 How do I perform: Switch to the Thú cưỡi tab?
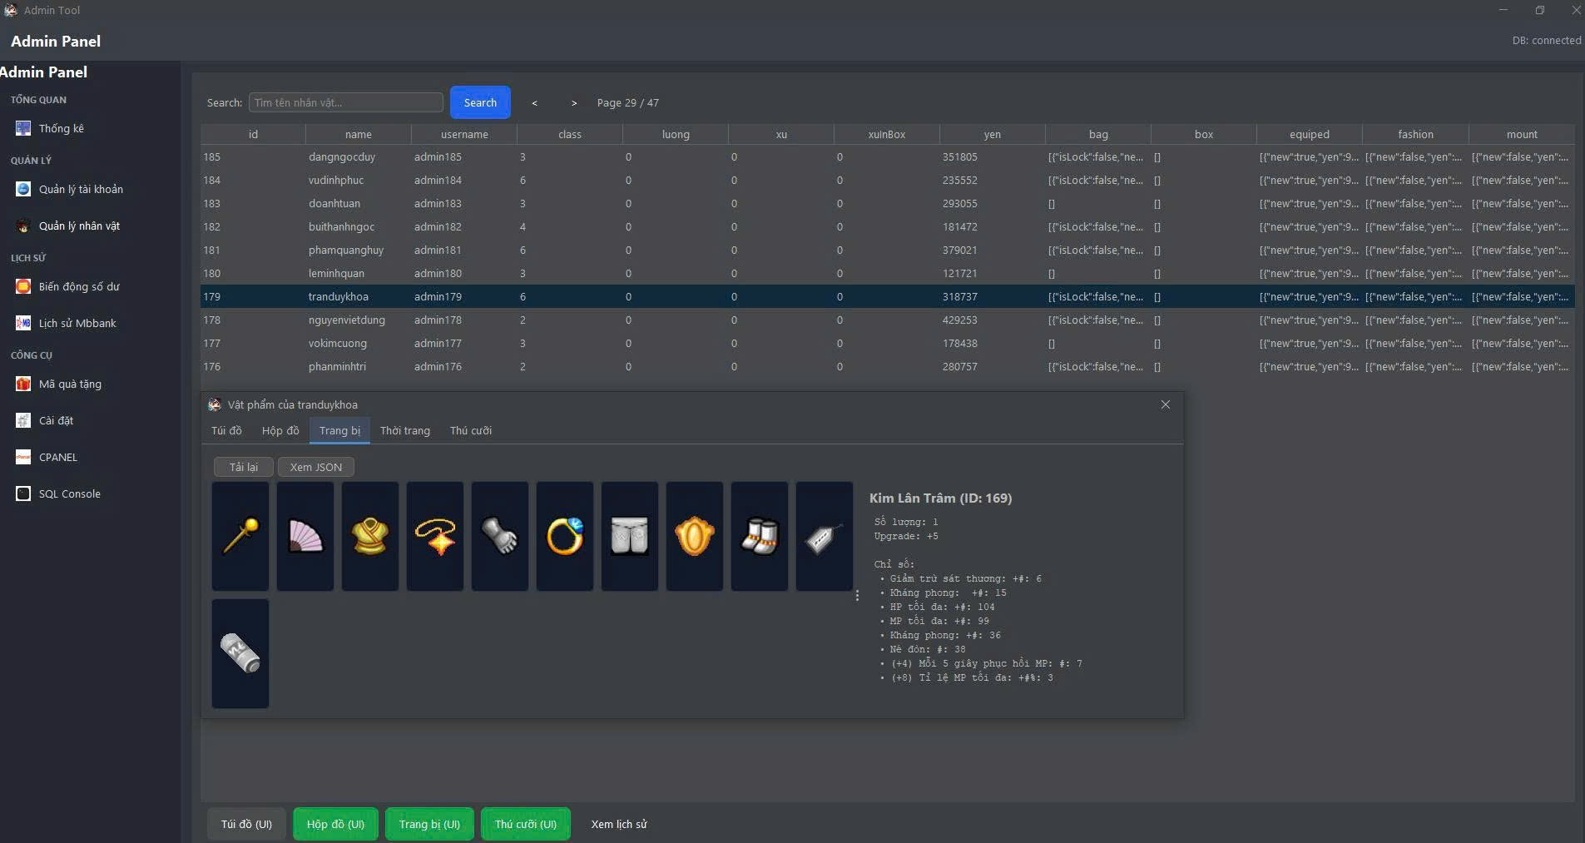pos(470,430)
